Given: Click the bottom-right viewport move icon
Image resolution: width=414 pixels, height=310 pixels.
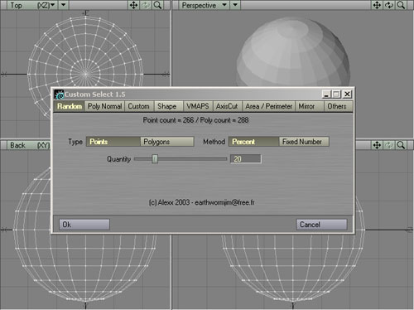Looking at the screenshot, I should click(377, 145).
